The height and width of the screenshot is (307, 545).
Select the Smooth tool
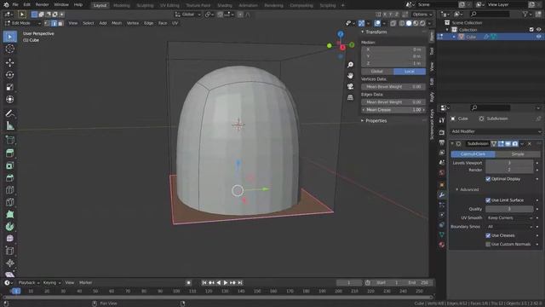[x=9, y=239]
